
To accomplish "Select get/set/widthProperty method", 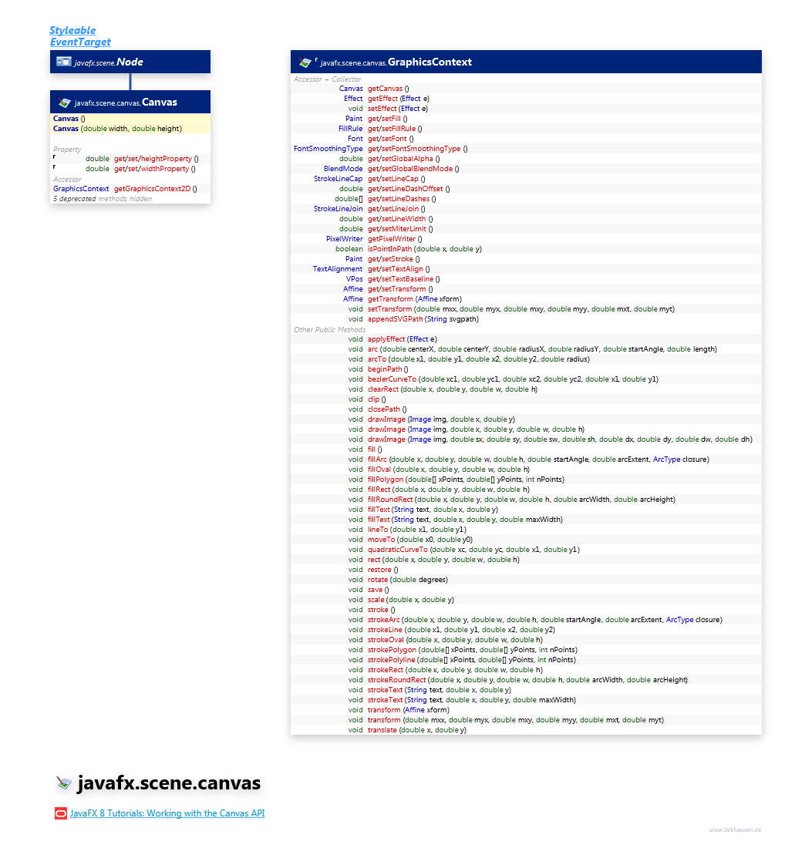I will click(x=154, y=169).
